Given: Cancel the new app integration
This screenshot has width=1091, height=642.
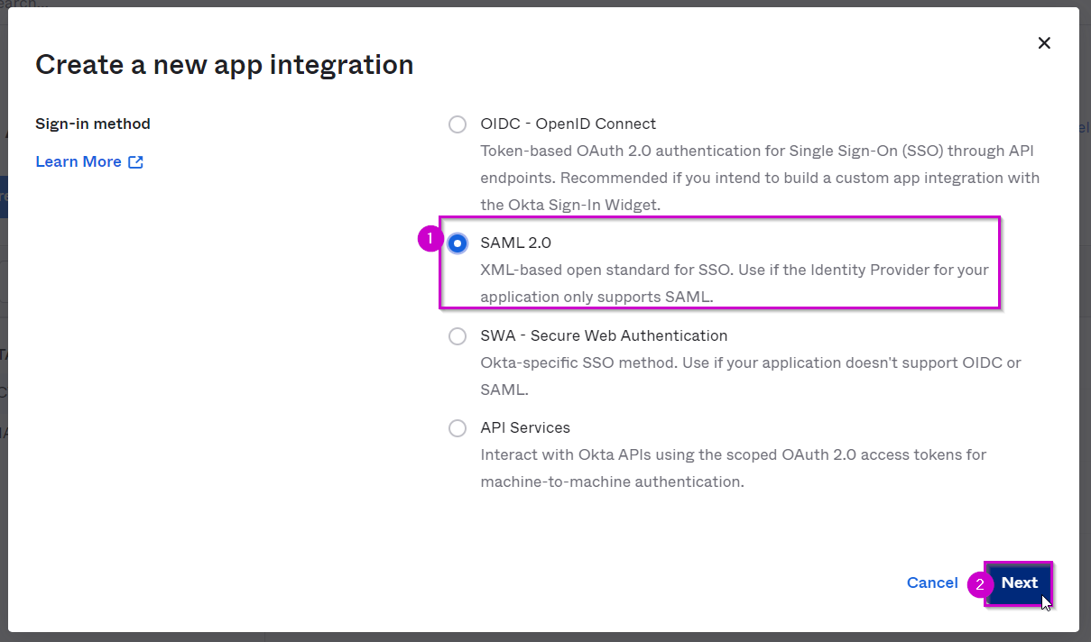Looking at the screenshot, I should coord(932,582).
